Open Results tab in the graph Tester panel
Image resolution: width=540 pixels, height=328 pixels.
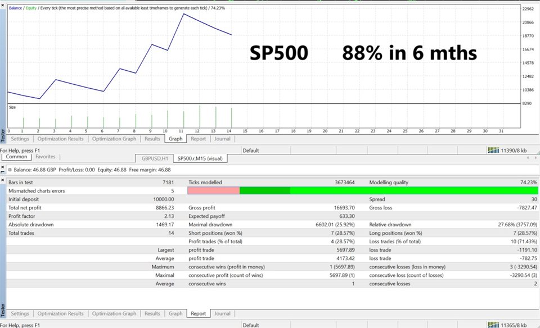(152, 139)
